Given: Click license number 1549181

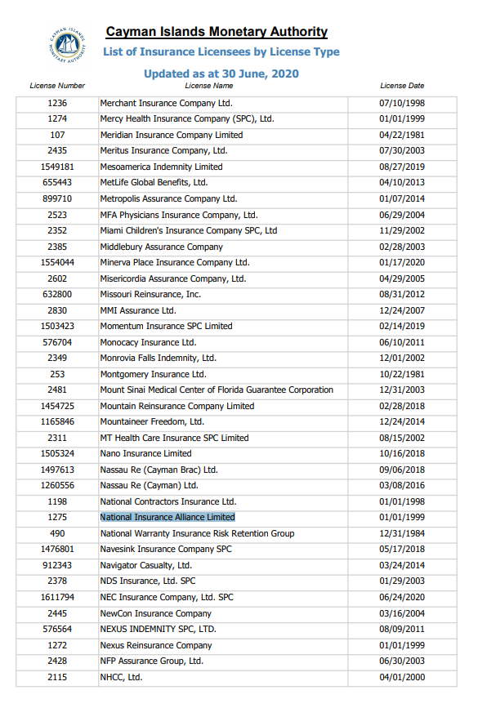Looking at the screenshot, I should click(57, 167).
